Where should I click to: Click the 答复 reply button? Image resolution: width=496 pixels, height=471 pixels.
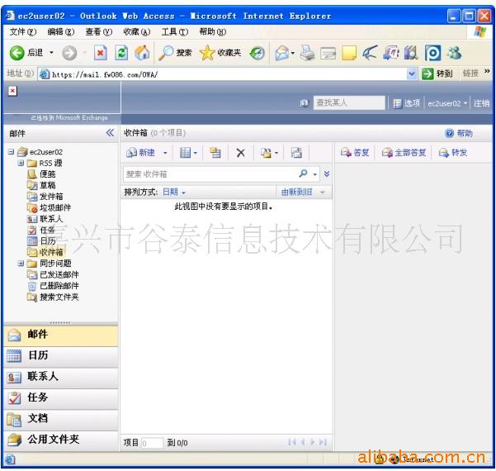coord(355,153)
